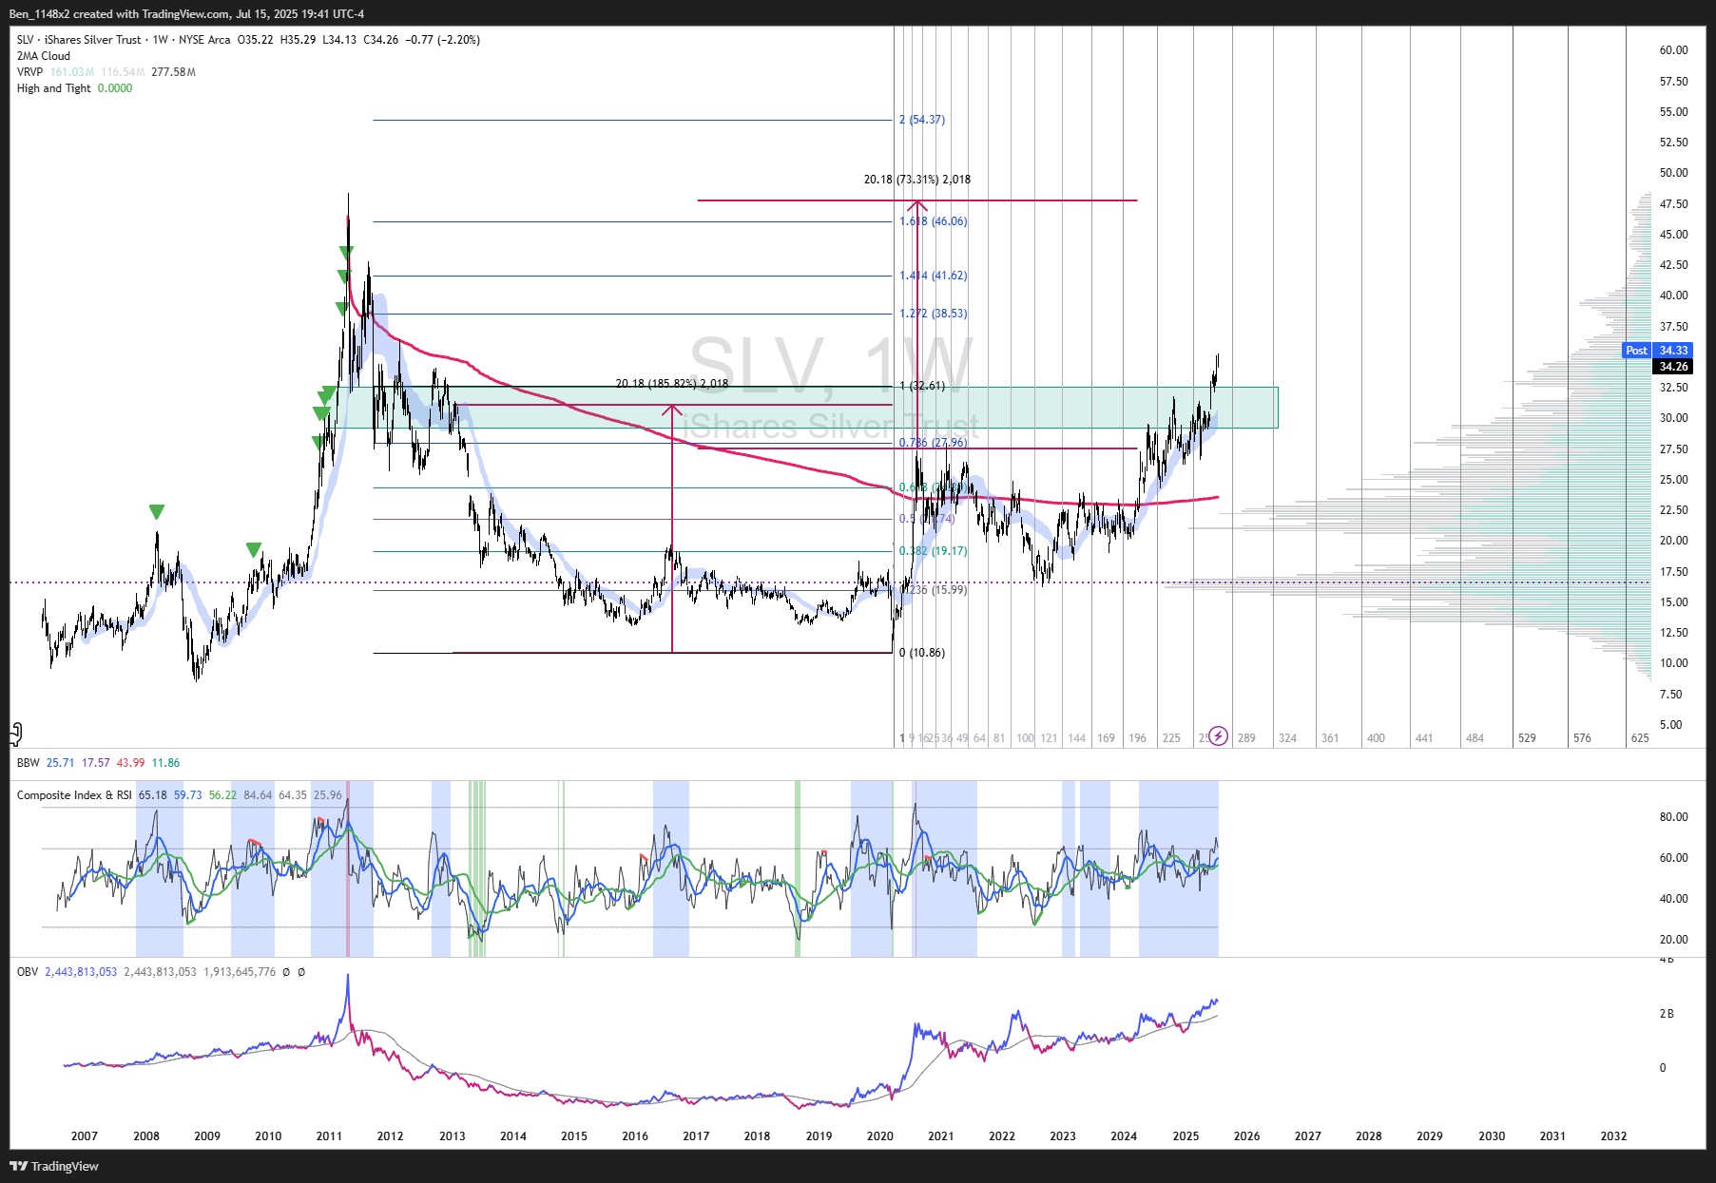Select the Fib level 0.382 (19.17) label
The height and width of the screenshot is (1183, 1716).
click(933, 551)
